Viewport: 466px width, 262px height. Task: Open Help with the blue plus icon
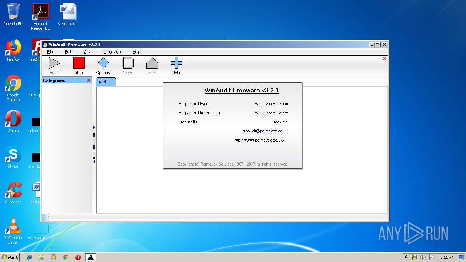[x=176, y=63]
